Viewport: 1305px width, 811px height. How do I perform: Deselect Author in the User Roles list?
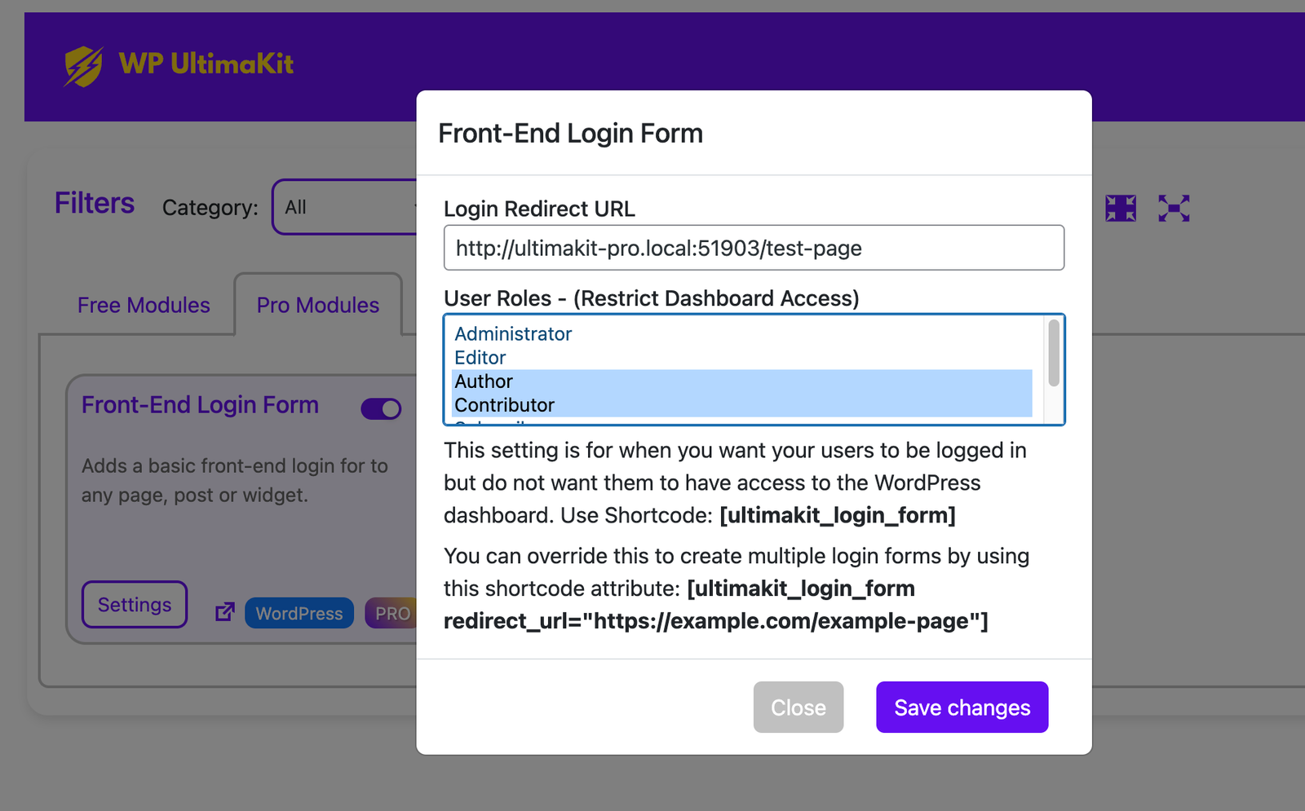pos(484,381)
